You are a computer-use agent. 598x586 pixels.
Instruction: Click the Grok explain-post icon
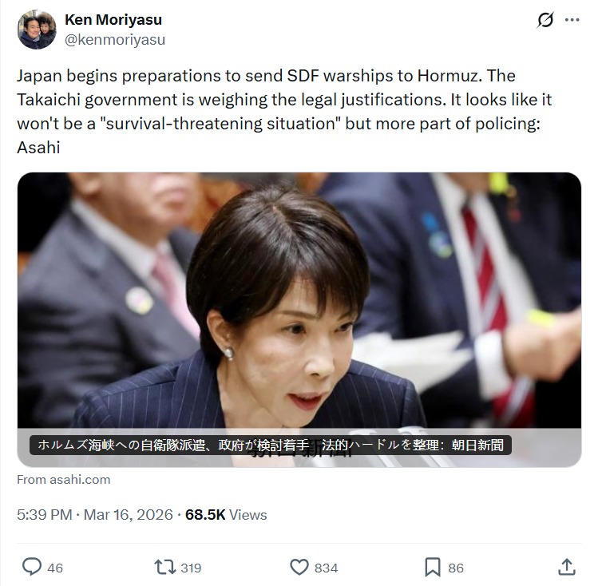[545, 20]
